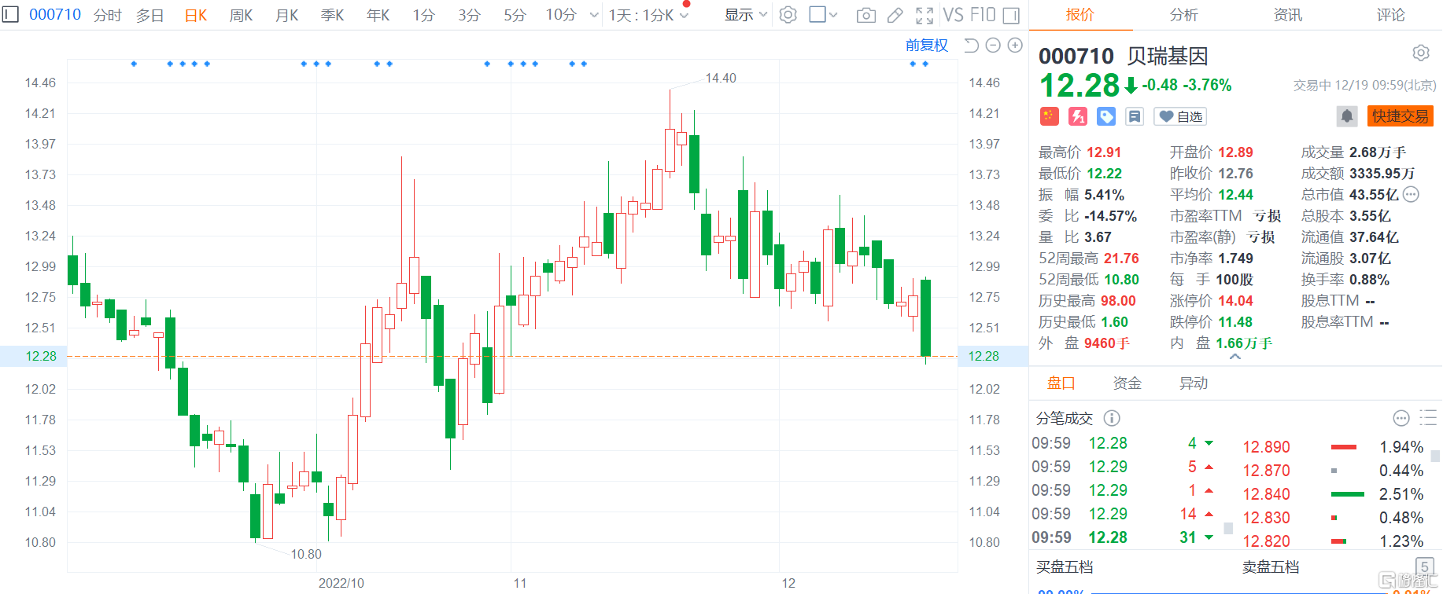The width and height of the screenshot is (1443, 594).
Task: Select the 1分 minute chart
Action: coord(424,15)
